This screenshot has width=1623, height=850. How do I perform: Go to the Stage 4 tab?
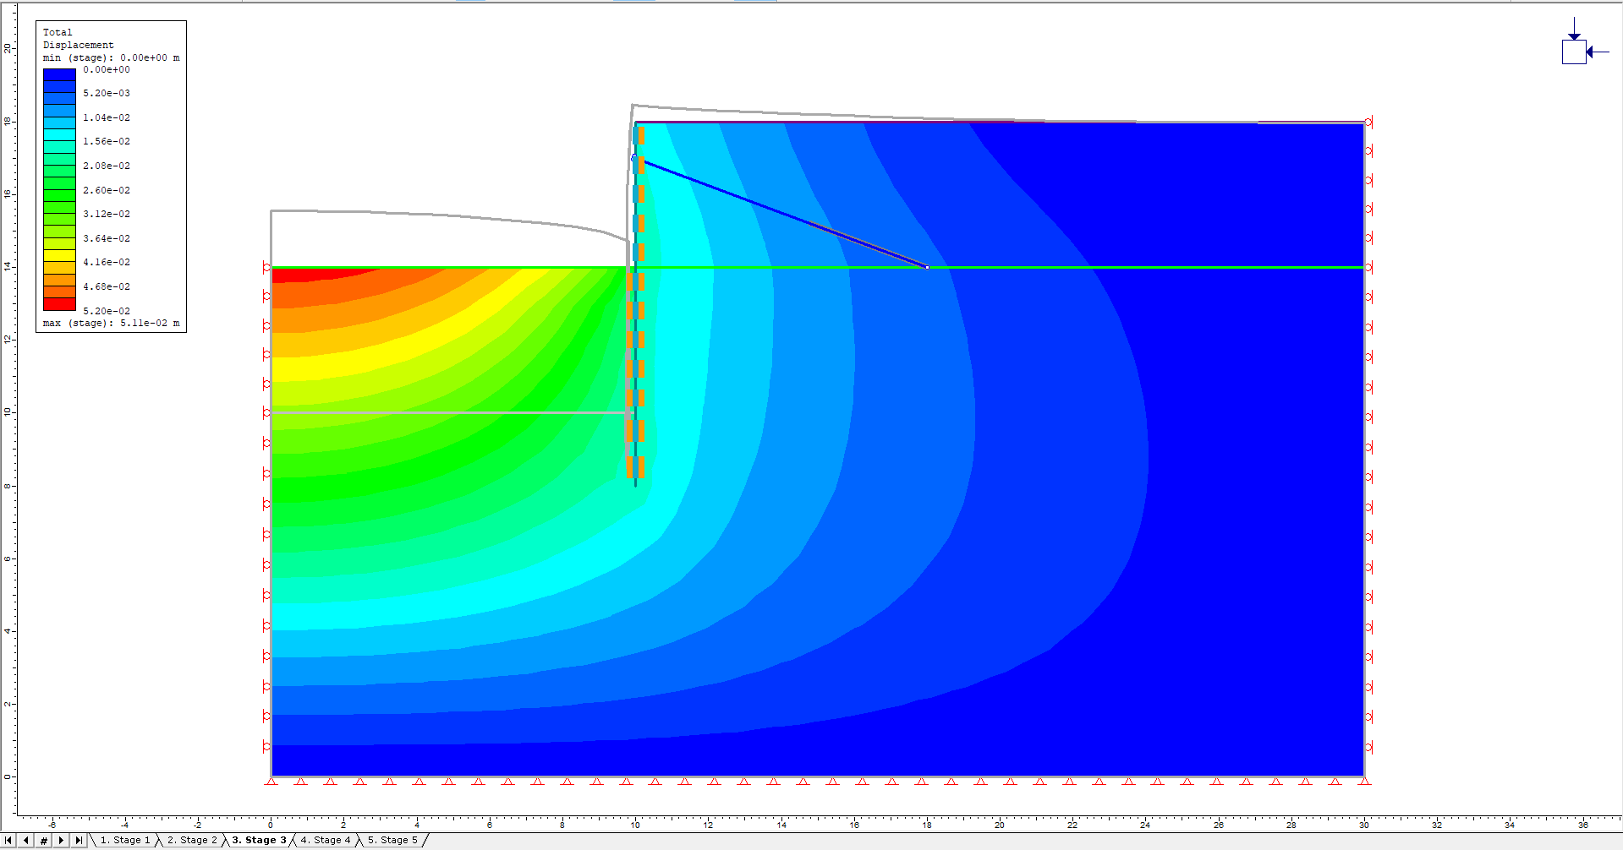pos(326,840)
